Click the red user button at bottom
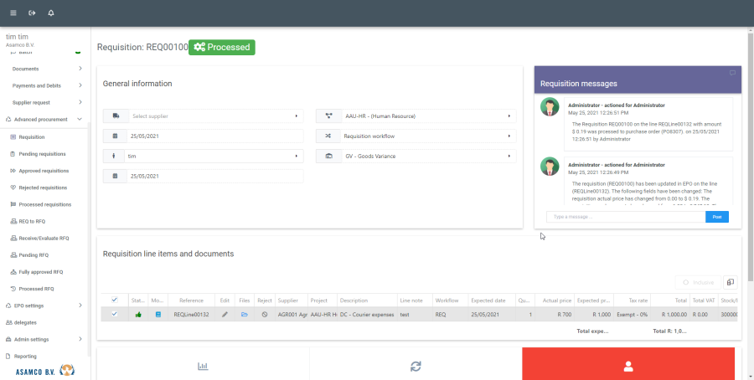 (627, 366)
